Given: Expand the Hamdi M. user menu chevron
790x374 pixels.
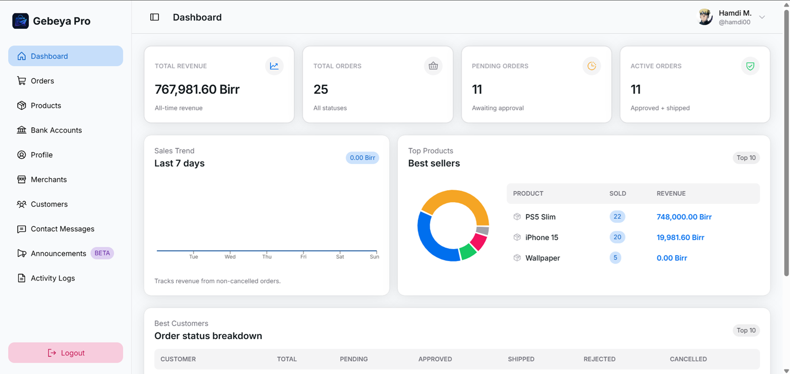Looking at the screenshot, I should tap(762, 17).
